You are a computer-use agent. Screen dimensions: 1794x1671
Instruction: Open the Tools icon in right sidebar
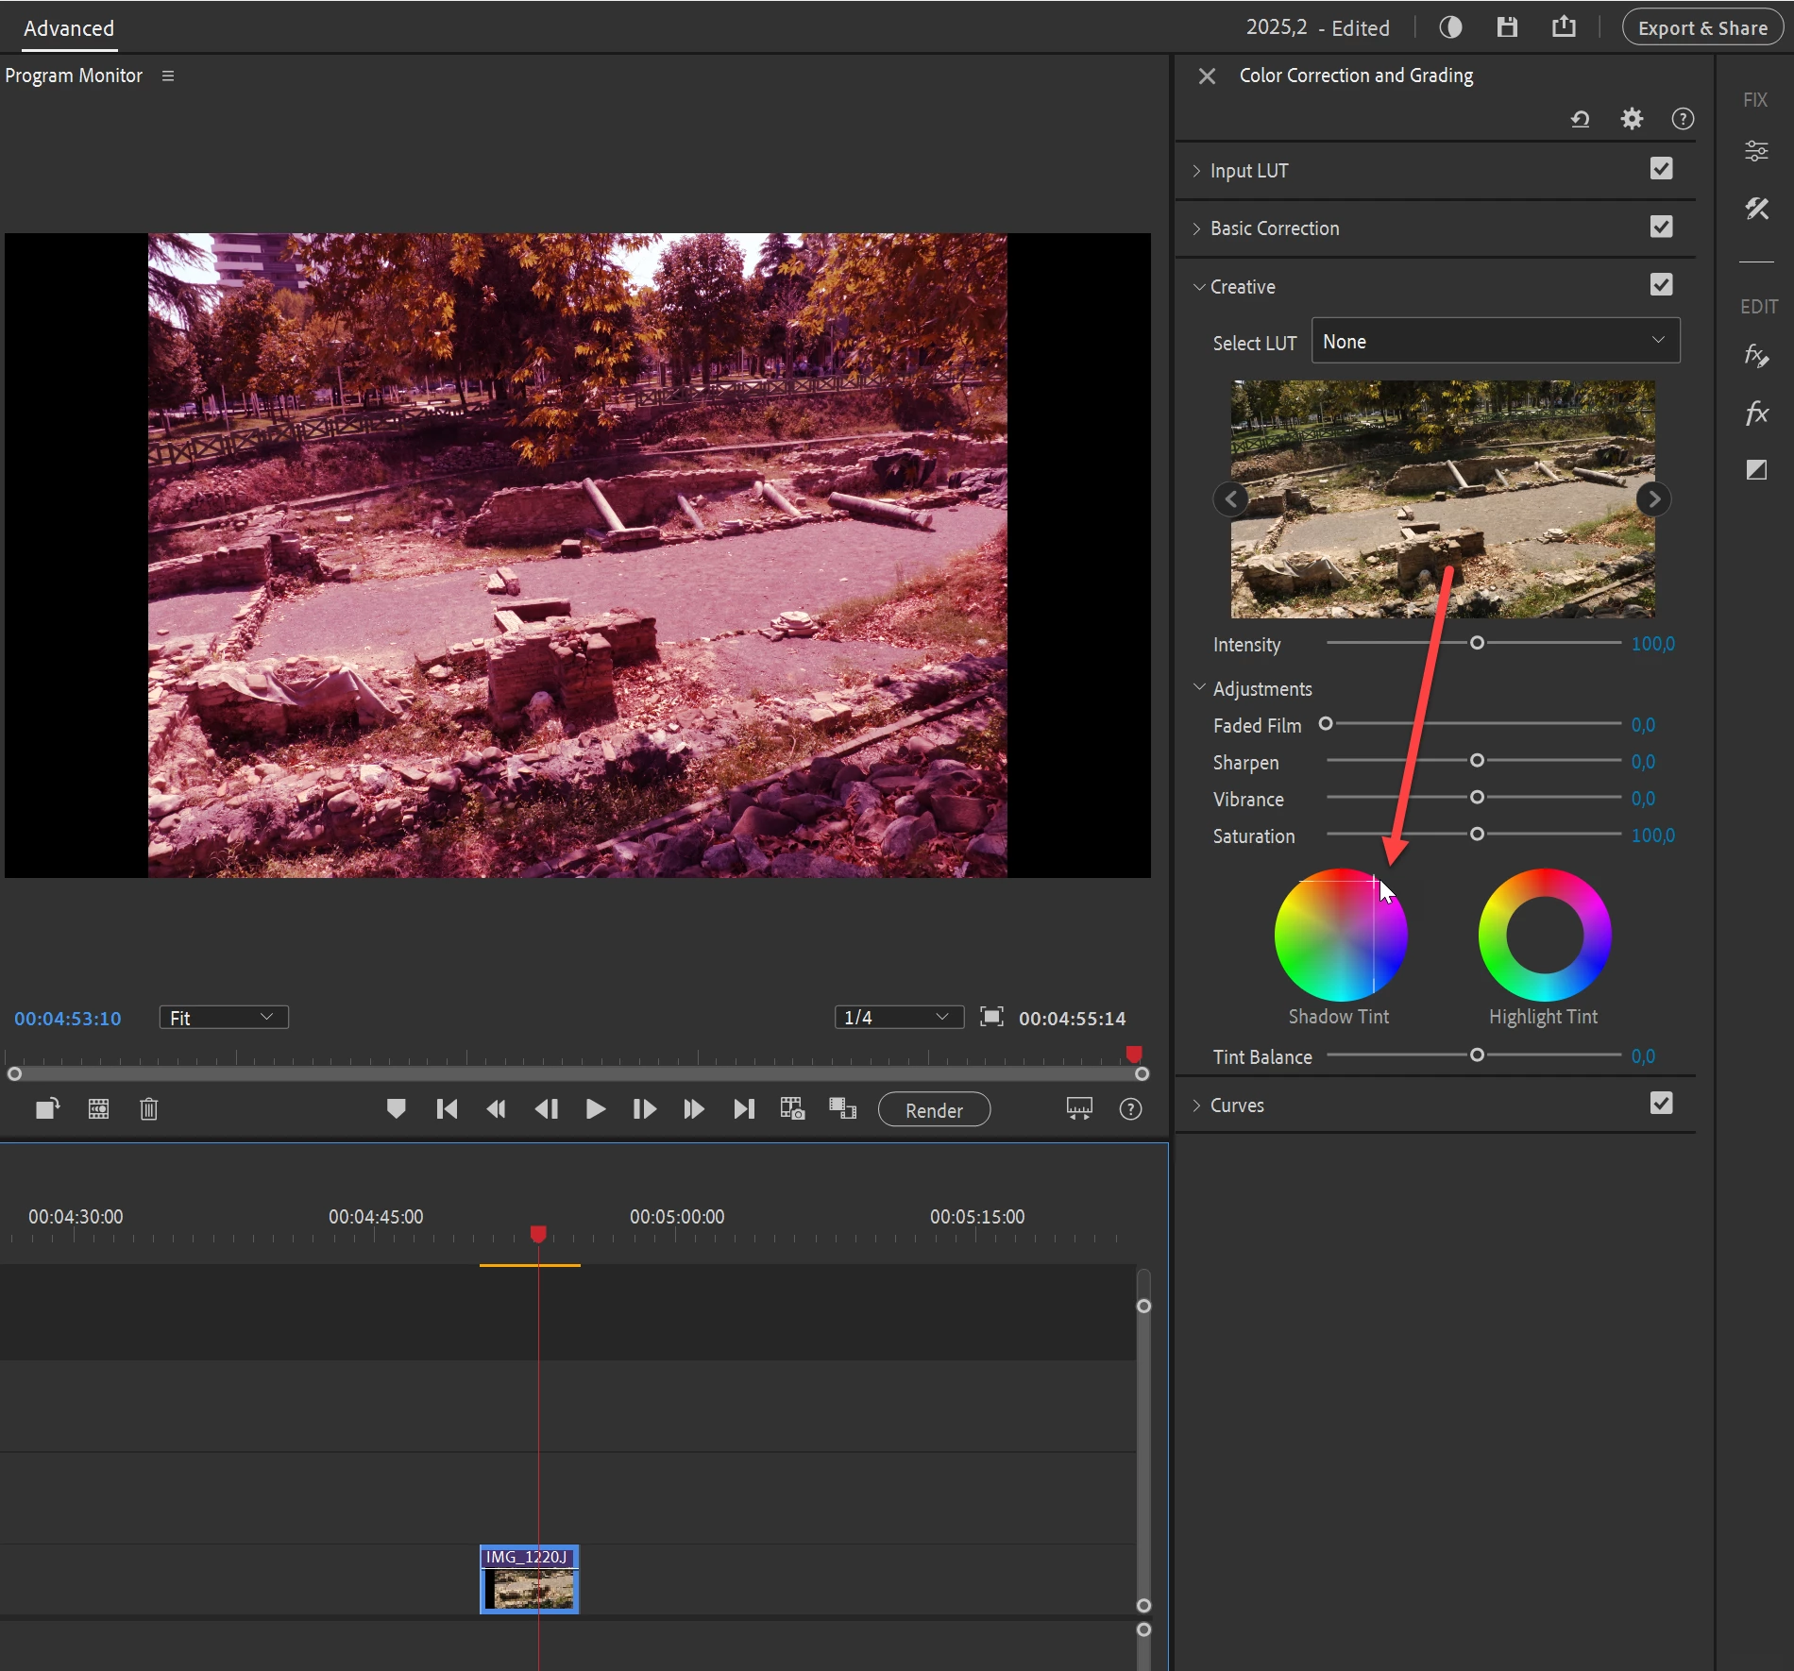click(x=1756, y=209)
